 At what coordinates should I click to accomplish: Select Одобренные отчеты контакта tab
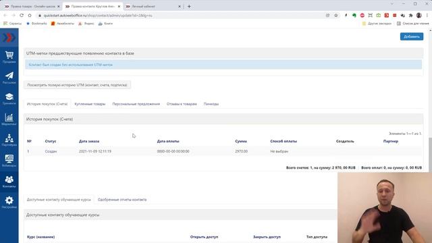tap(122, 200)
